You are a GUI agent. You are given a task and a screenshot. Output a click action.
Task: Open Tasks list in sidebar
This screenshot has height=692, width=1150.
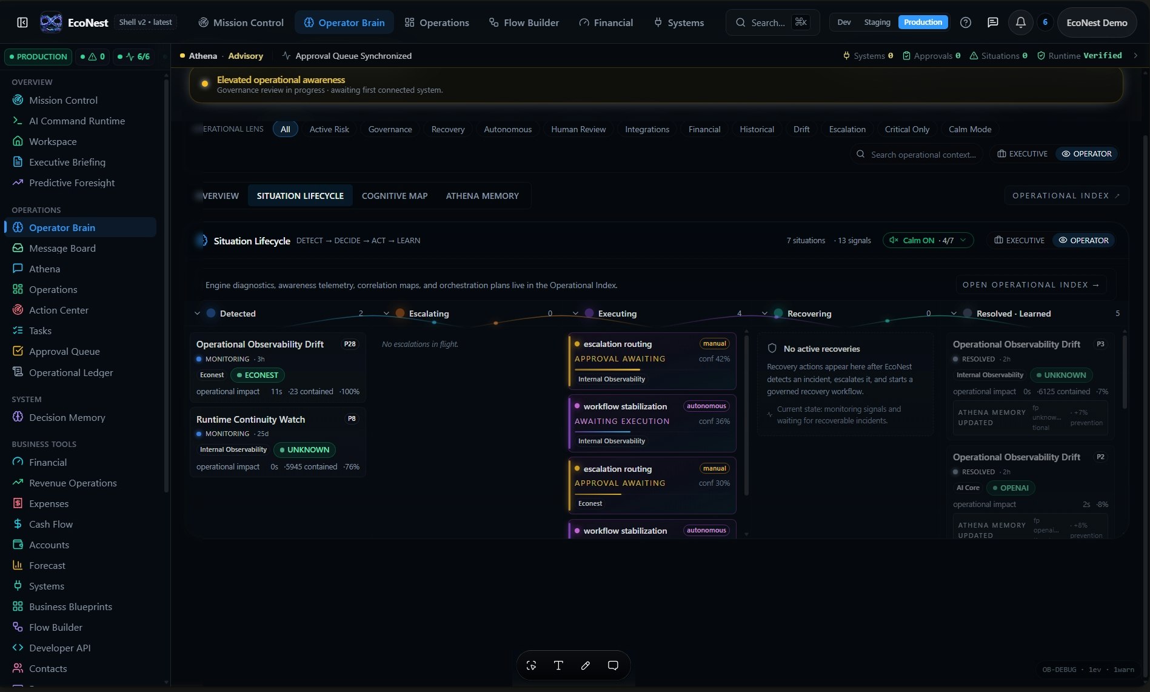[40, 331]
